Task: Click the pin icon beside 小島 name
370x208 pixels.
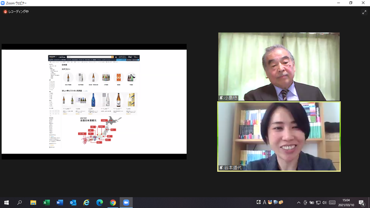Action: [x=221, y=98]
